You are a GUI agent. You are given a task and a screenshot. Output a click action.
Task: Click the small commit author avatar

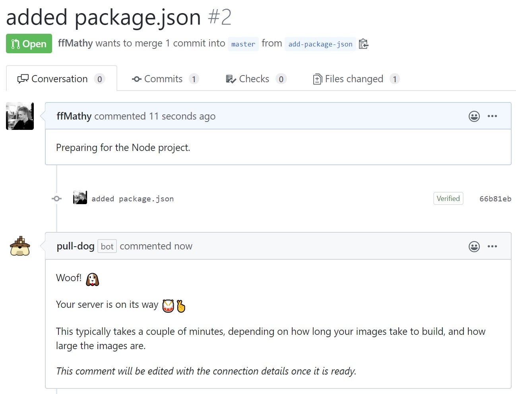[x=80, y=198]
